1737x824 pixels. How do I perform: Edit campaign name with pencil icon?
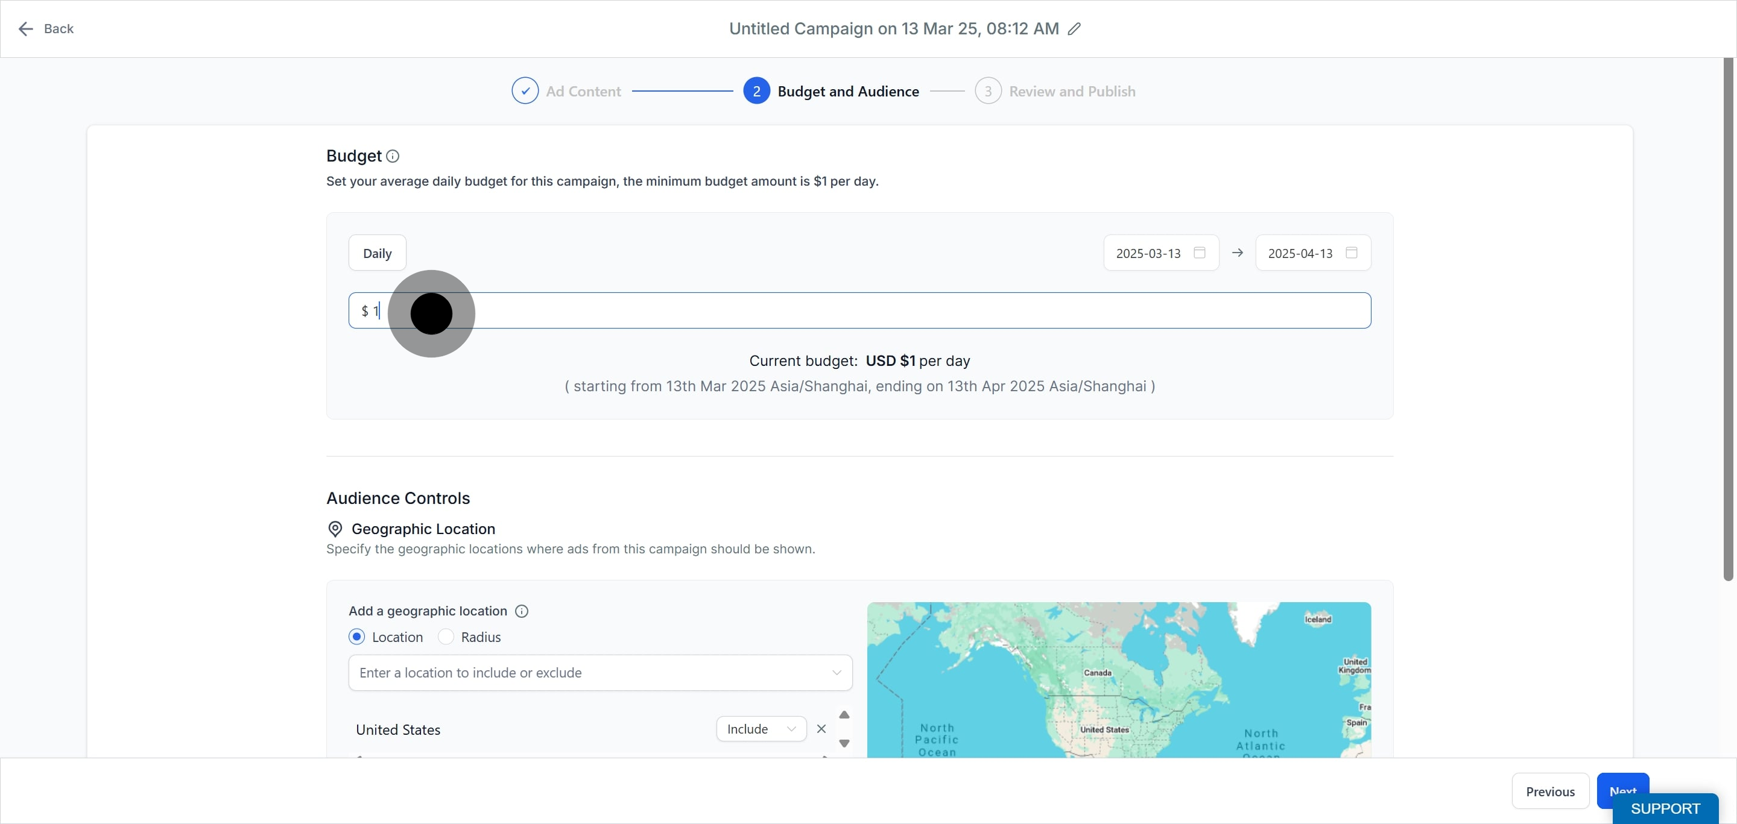(x=1074, y=29)
